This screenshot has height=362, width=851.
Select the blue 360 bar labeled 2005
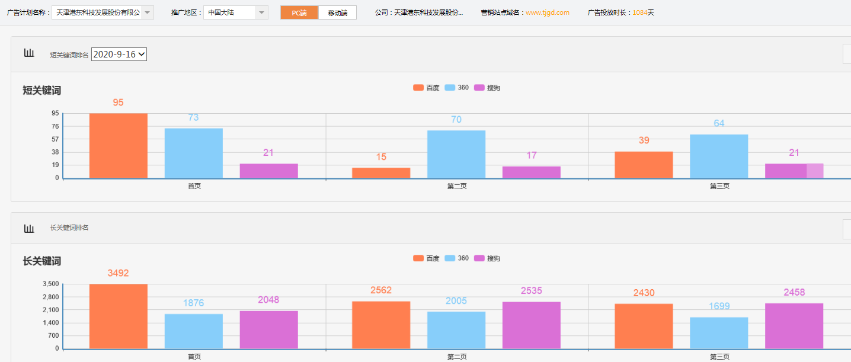(456, 330)
